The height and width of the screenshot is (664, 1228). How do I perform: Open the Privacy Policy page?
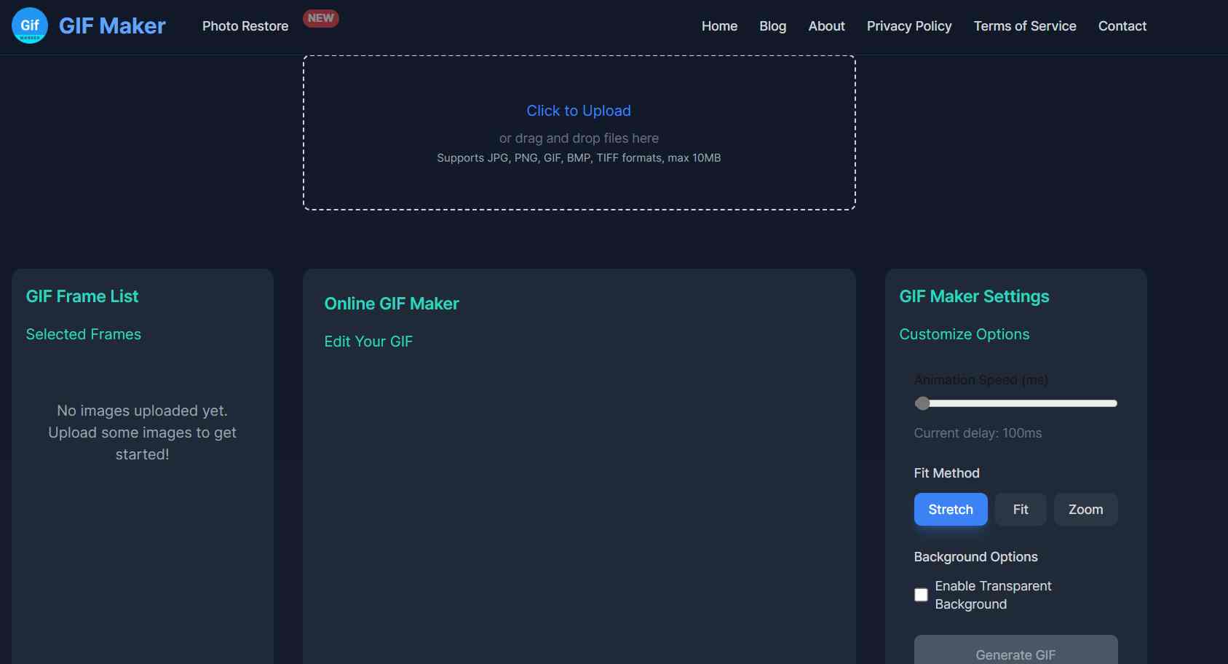pos(908,26)
